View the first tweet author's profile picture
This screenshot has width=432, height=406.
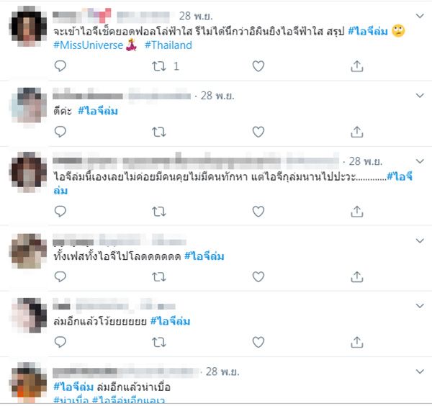pyautogui.click(x=28, y=26)
